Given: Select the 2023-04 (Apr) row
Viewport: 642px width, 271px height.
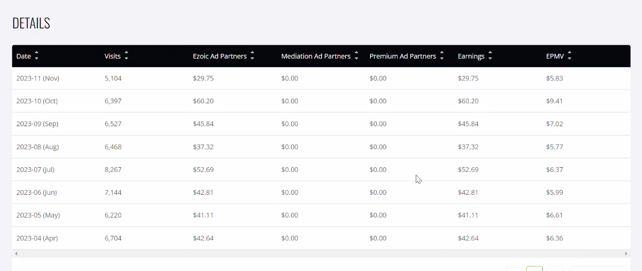Looking at the screenshot, I should click(321, 238).
